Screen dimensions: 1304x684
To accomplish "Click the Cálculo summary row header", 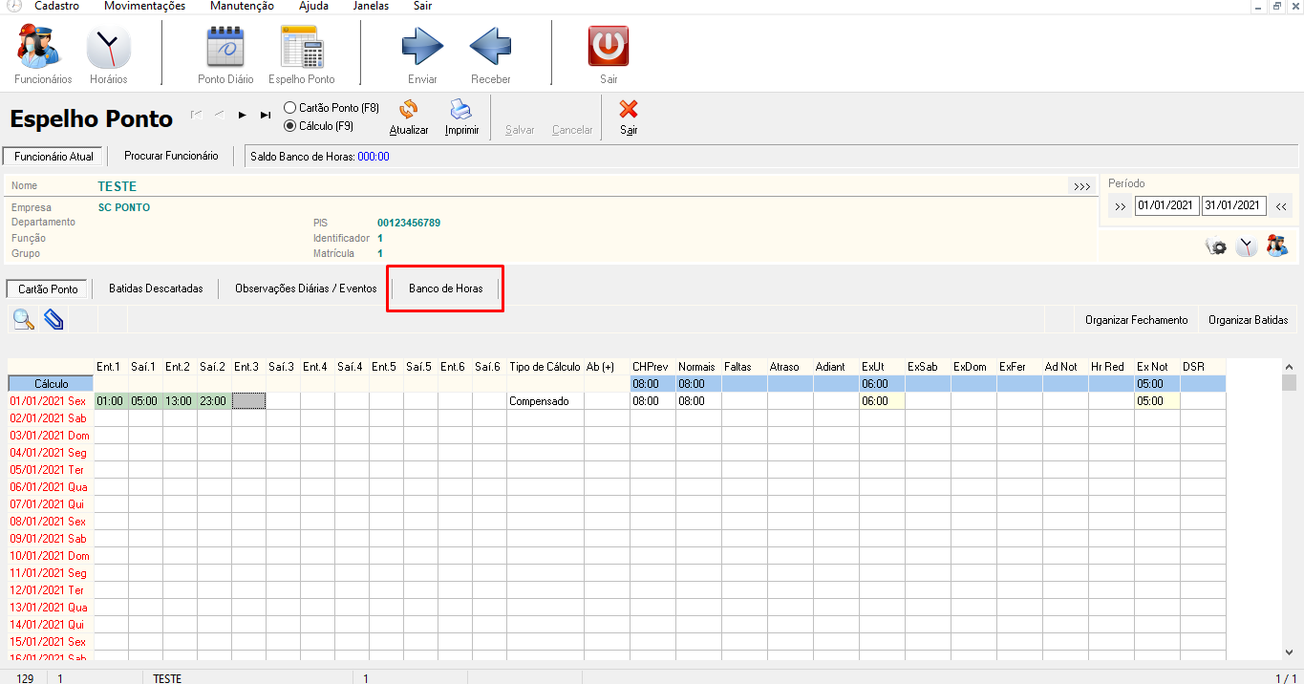I will pyautogui.click(x=51, y=384).
